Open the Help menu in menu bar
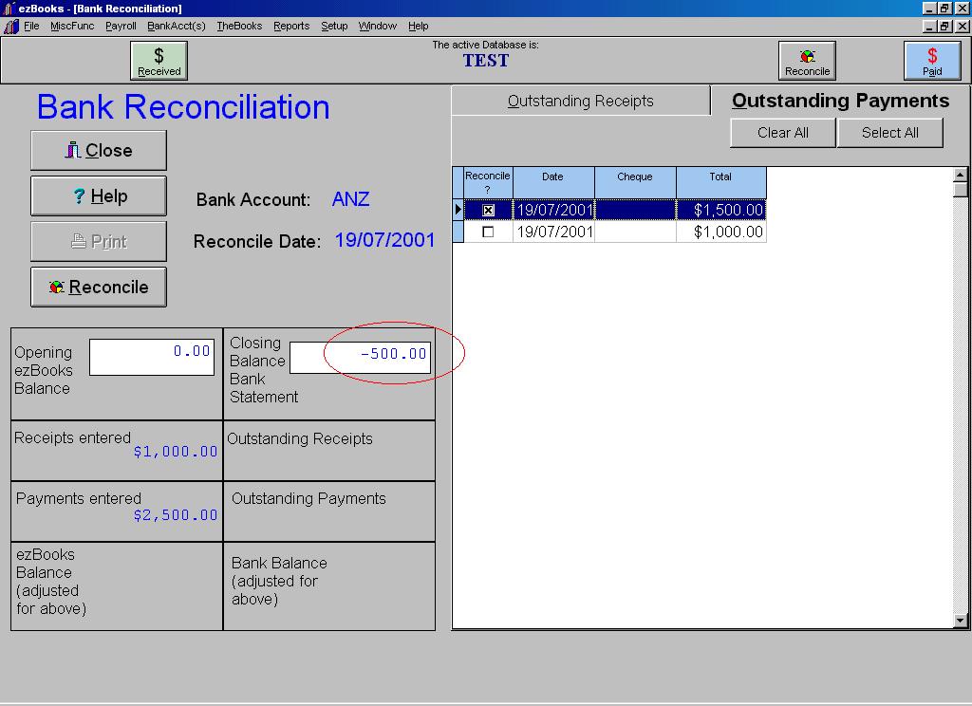Image resolution: width=972 pixels, height=706 pixels. 419,26
